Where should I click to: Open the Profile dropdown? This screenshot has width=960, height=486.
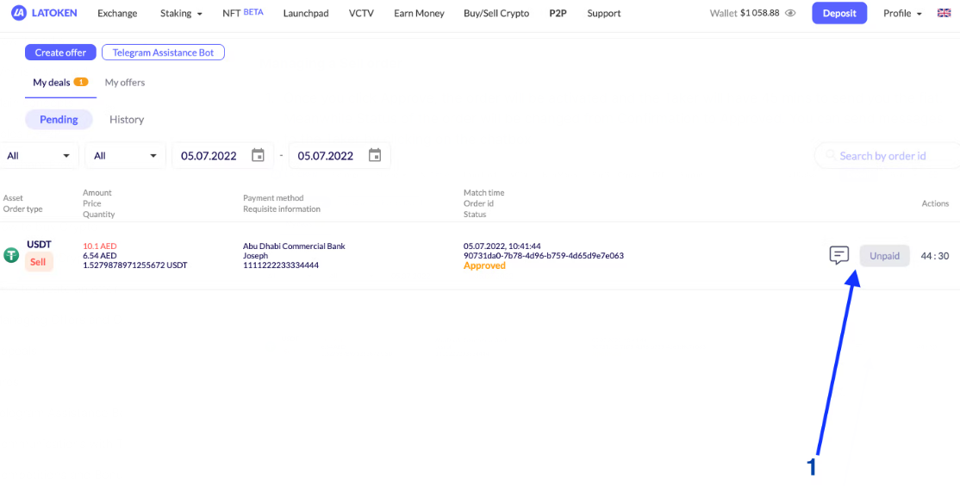coord(902,14)
